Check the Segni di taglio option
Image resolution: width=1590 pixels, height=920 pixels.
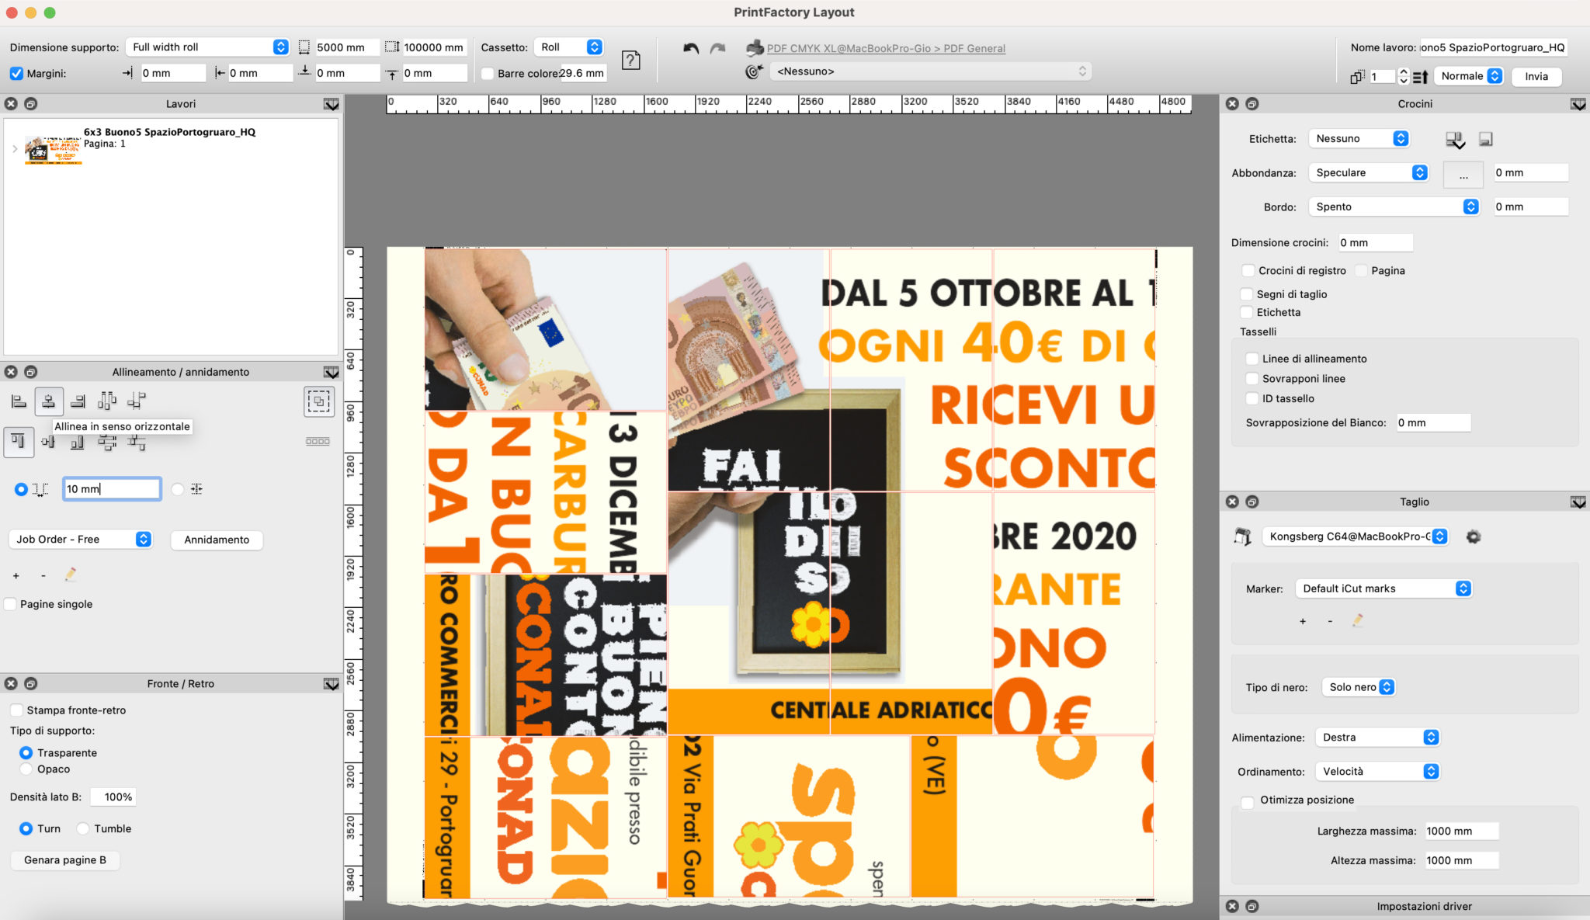(1248, 294)
